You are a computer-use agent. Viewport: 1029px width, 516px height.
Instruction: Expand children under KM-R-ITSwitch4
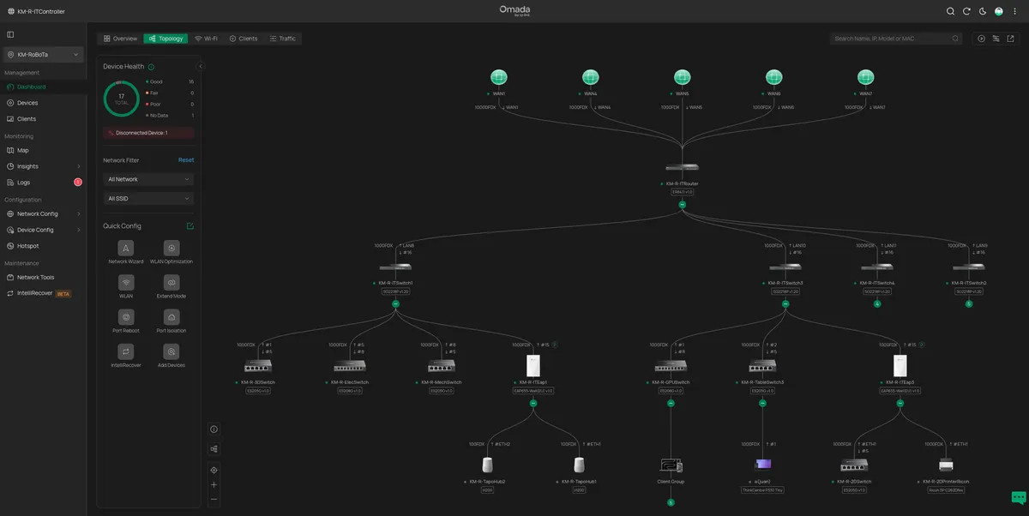876,303
